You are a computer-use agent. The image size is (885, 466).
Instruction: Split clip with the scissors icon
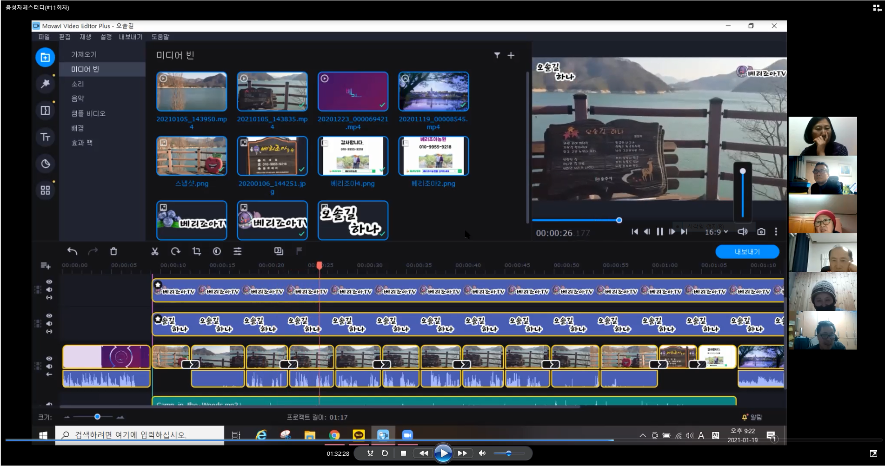pos(155,251)
